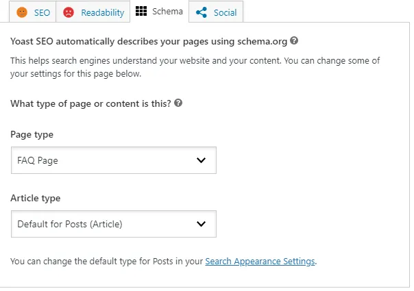Open the Social tab
The width and height of the screenshot is (414, 291).
tap(216, 12)
